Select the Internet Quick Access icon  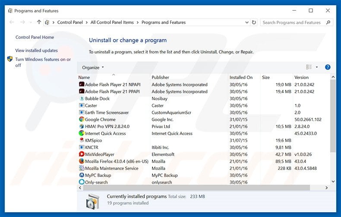click(x=82, y=133)
